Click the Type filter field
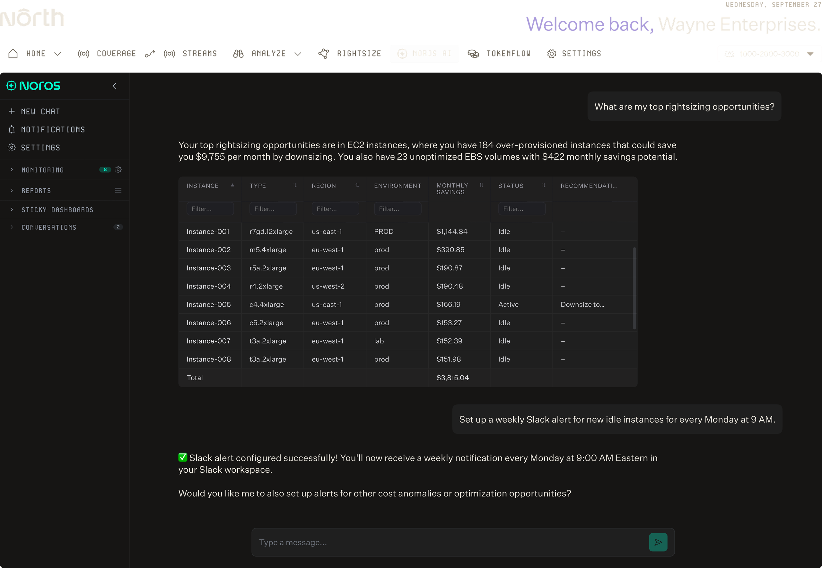Screen dimensions: 822x568 click(x=273, y=209)
